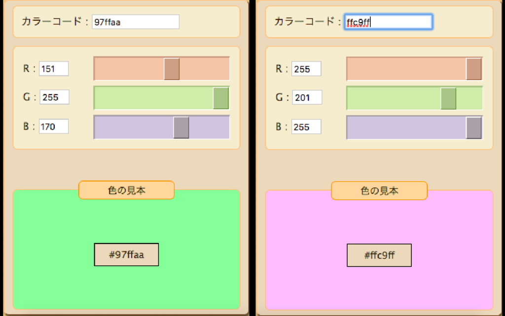Click the green slider handle in the 97ffaa panel

pos(220,98)
